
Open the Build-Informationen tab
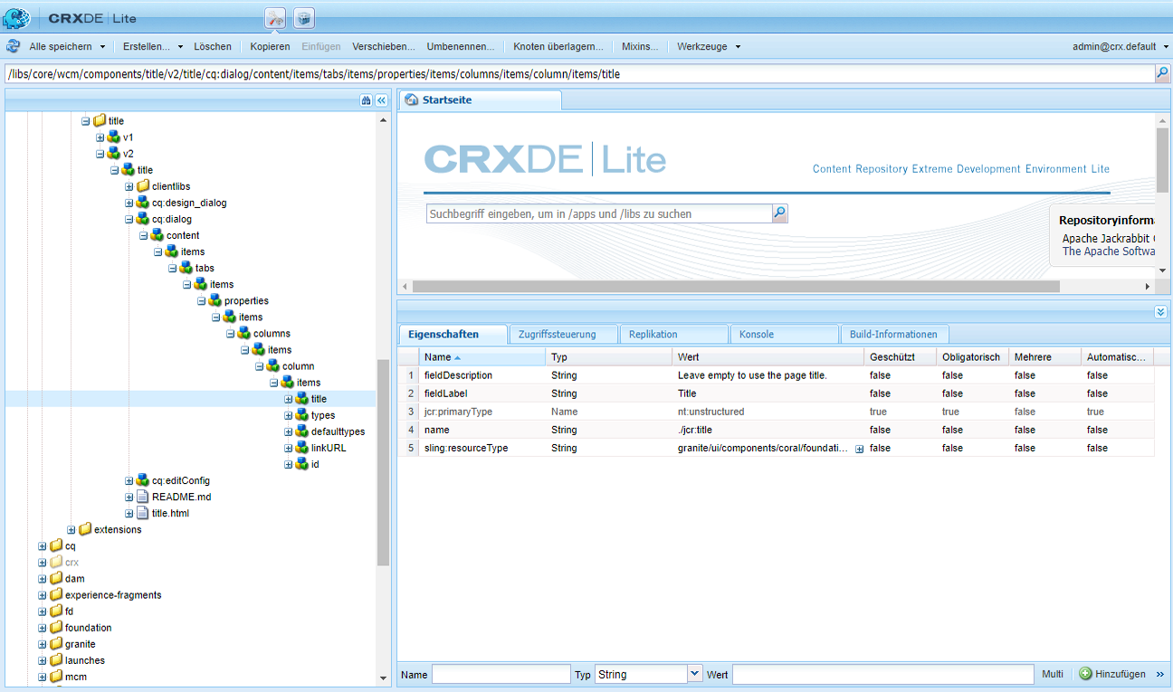(894, 334)
